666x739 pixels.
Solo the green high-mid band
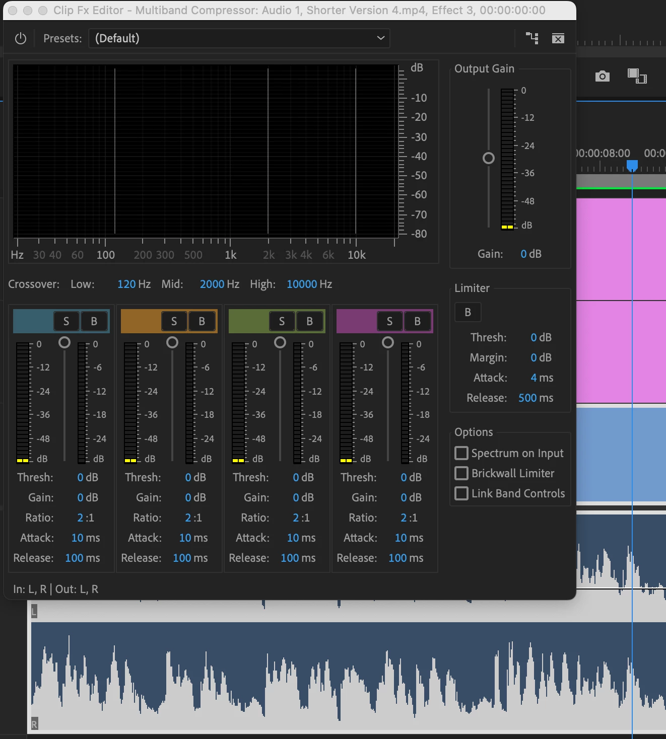pyautogui.click(x=282, y=321)
